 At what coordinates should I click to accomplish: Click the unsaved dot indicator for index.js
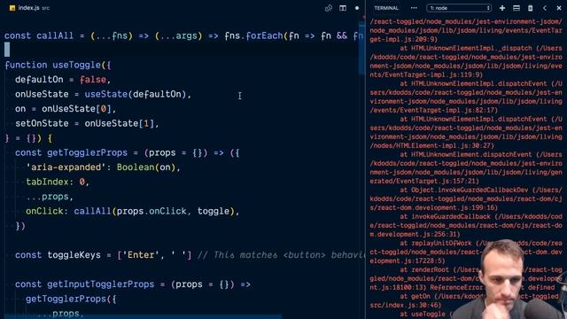(357, 8)
